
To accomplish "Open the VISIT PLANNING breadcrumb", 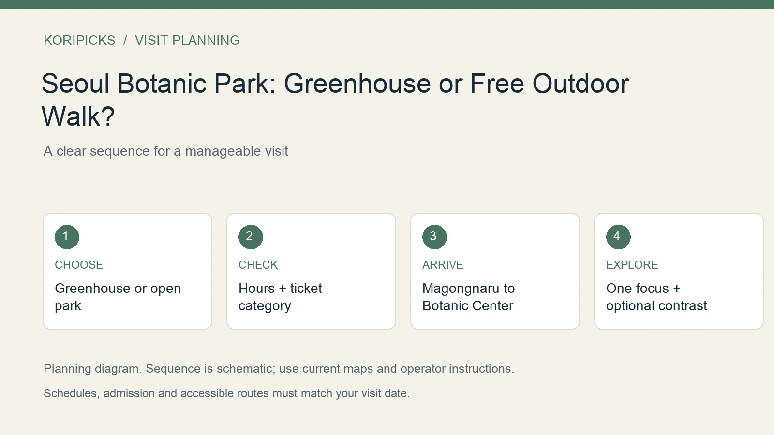I will click(x=187, y=40).
